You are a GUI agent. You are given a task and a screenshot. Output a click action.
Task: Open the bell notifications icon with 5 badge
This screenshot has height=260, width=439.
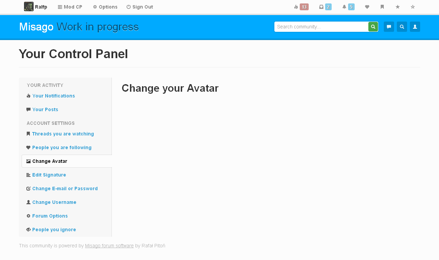348,7
